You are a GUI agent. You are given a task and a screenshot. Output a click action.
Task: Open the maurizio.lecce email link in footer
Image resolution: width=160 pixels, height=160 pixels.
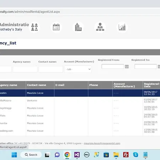tap(102, 143)
